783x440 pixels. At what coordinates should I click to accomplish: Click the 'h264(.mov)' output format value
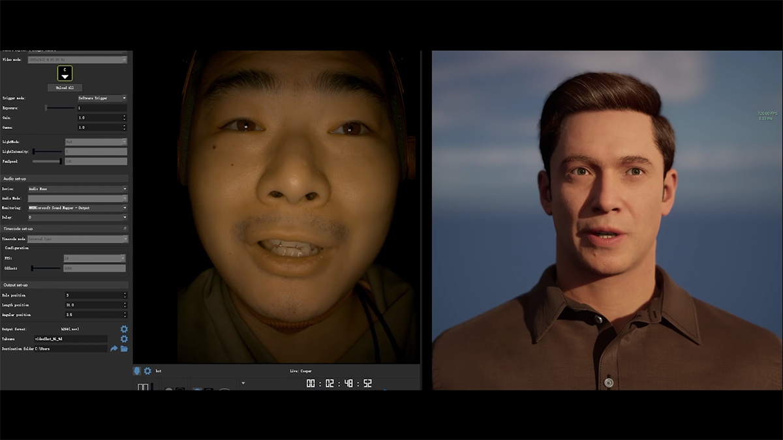[x=70, y=329]
